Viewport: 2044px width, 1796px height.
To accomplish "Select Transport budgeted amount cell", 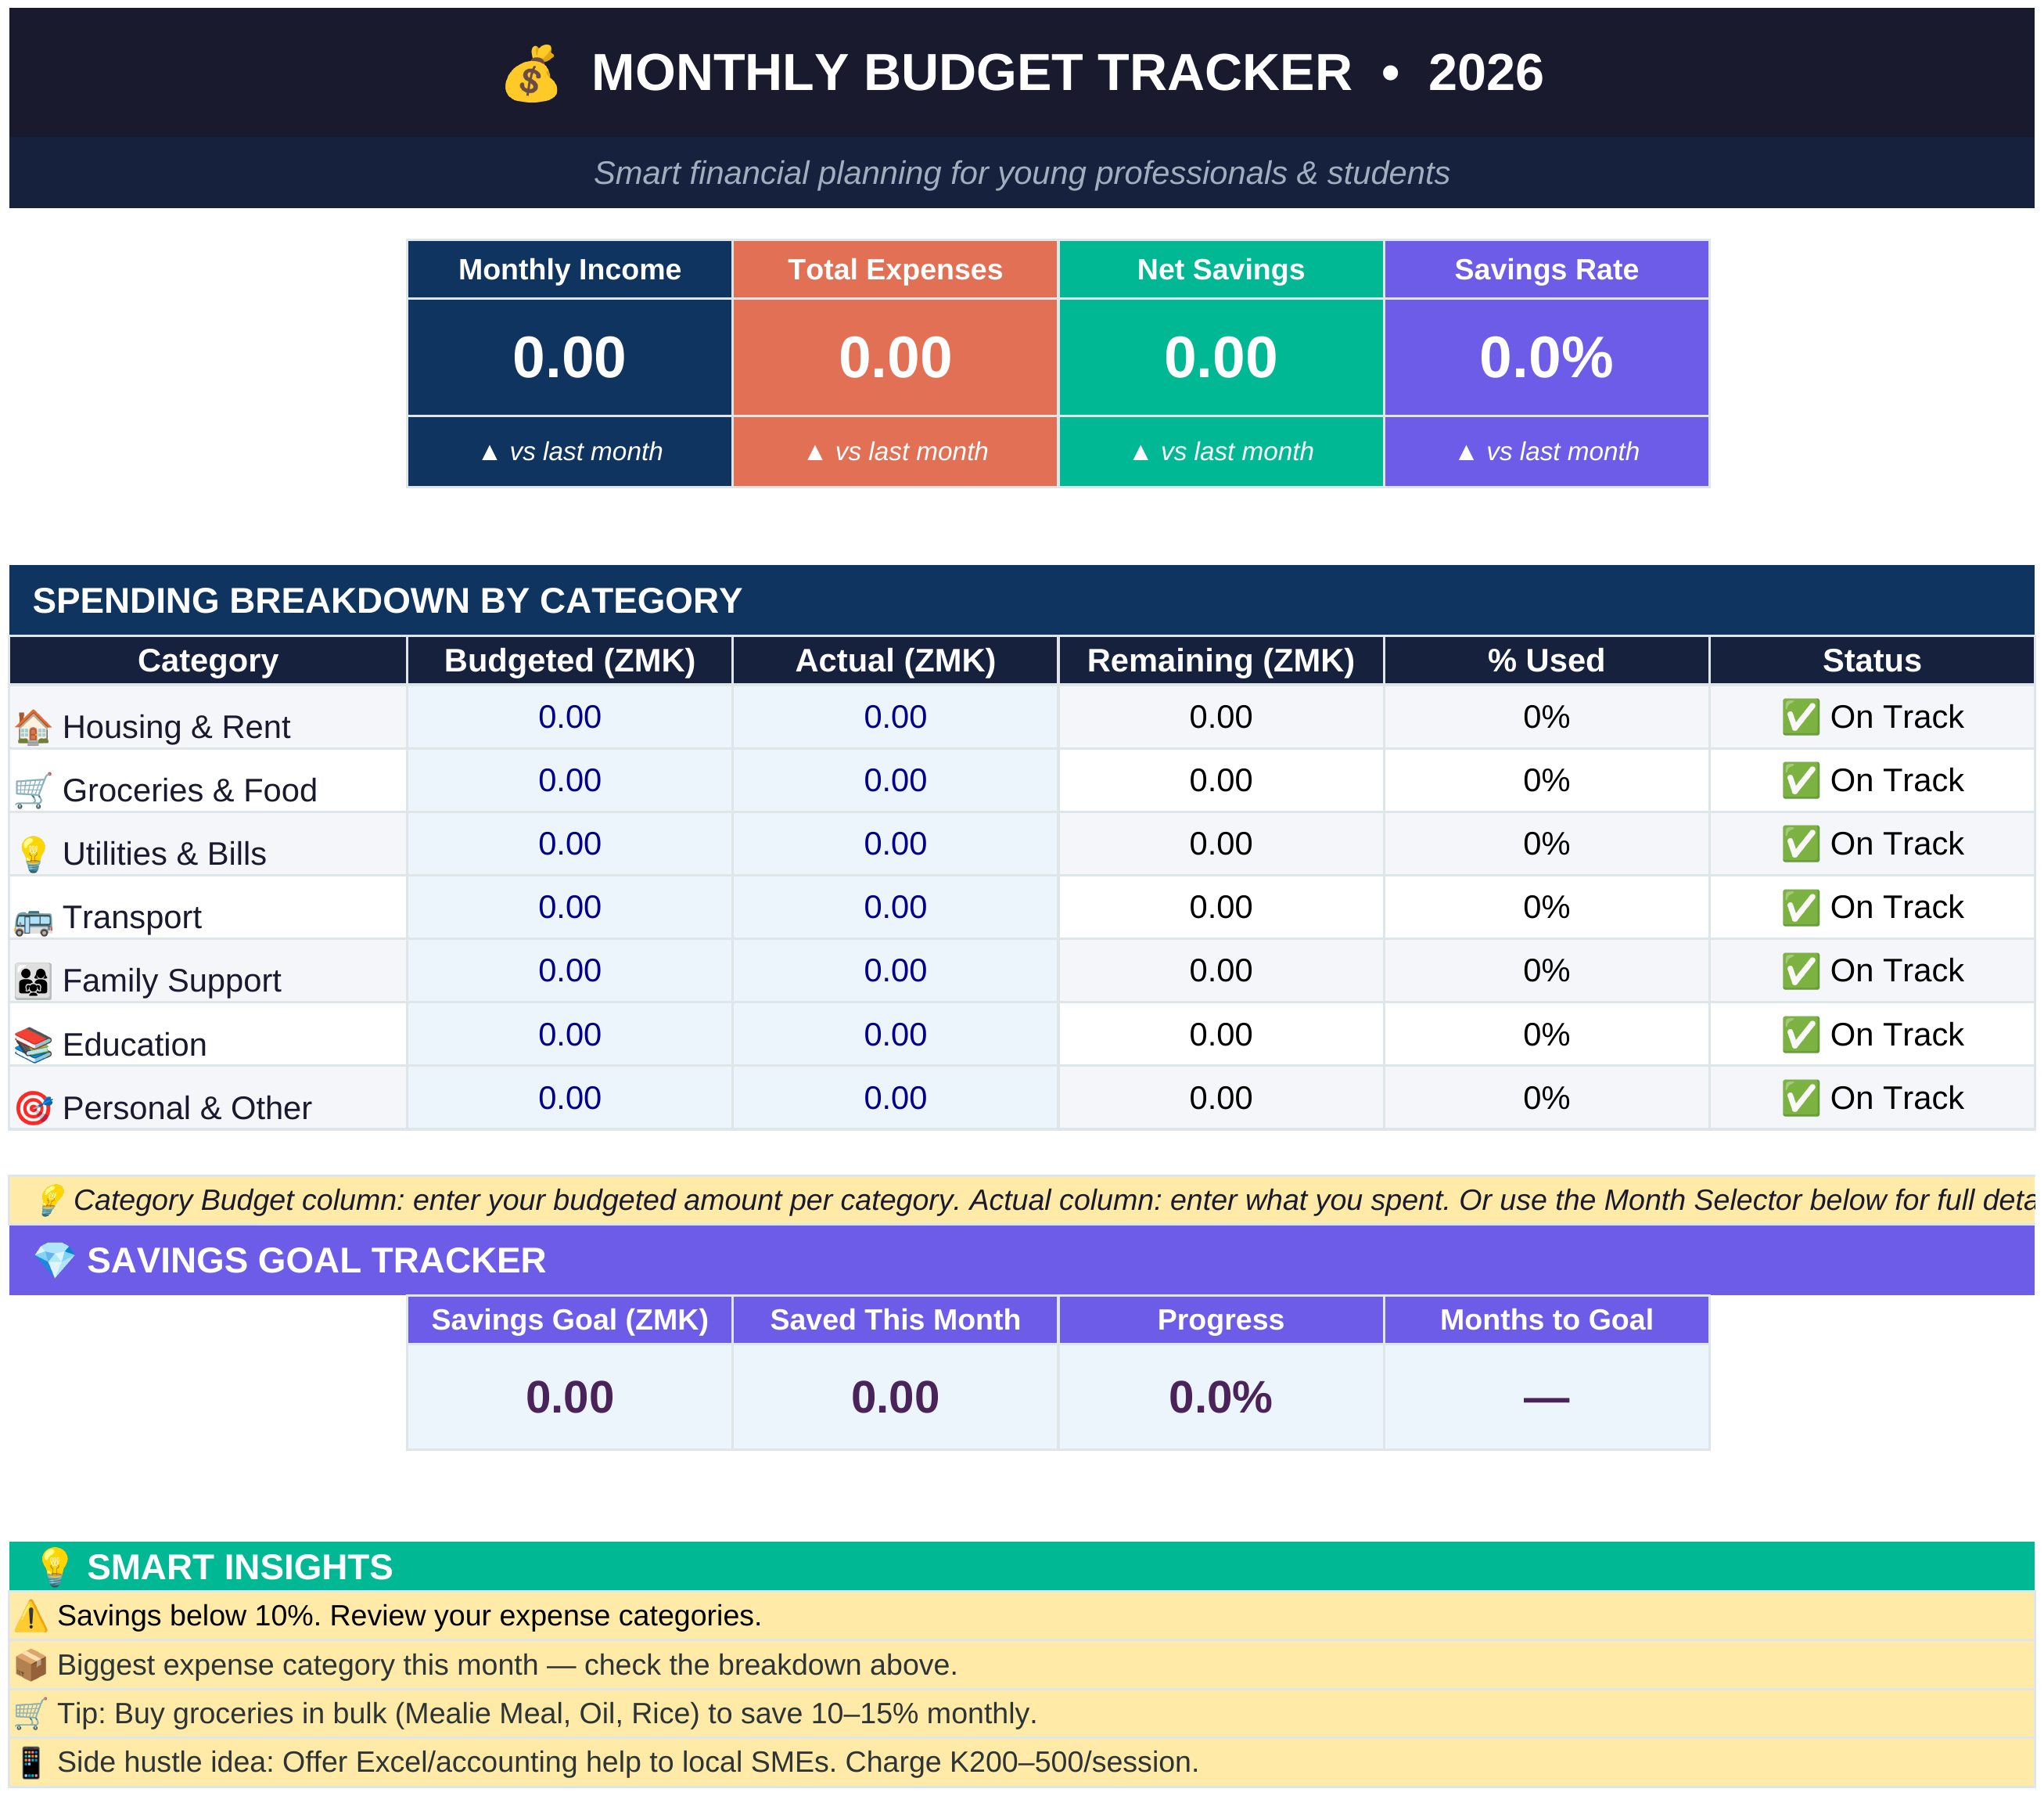I will [x=569, y=906].
